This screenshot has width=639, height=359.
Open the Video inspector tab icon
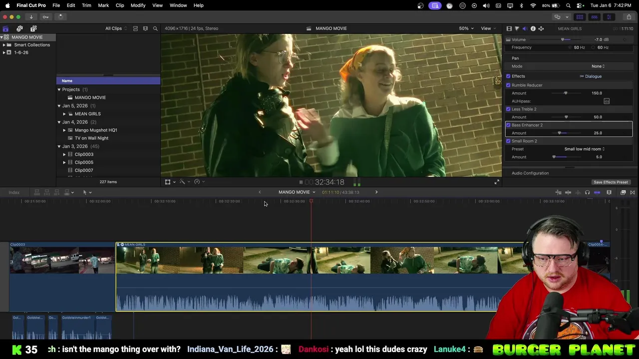(509, 29)
